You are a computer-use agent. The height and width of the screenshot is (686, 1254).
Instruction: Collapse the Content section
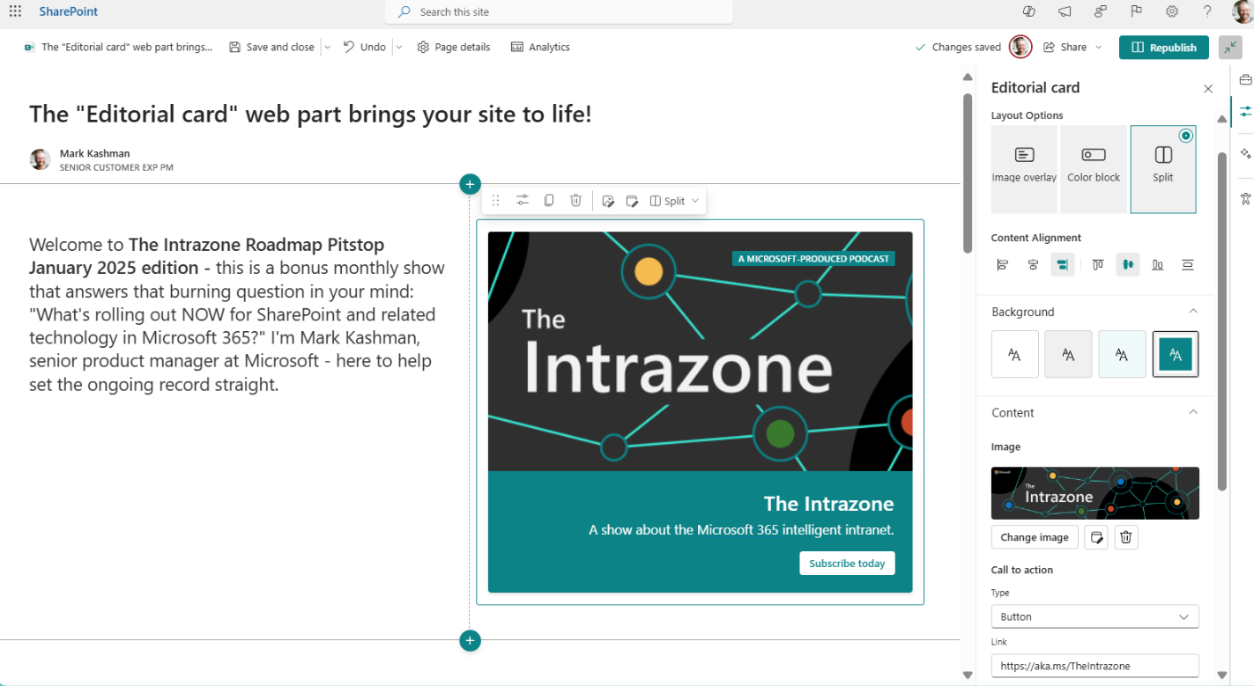1193,412
